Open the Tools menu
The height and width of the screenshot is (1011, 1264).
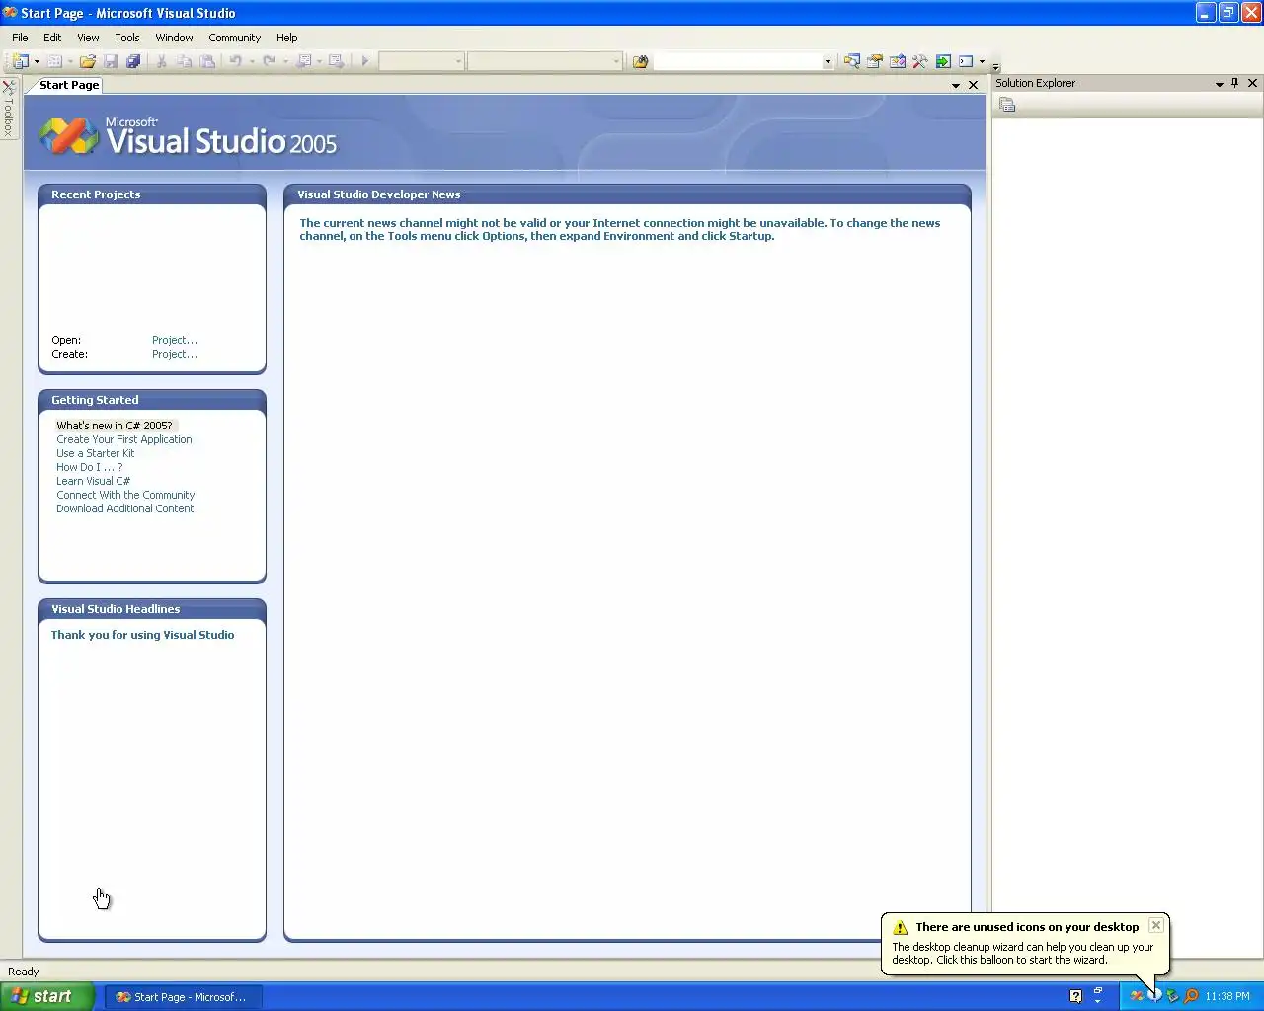pos(127,38)
